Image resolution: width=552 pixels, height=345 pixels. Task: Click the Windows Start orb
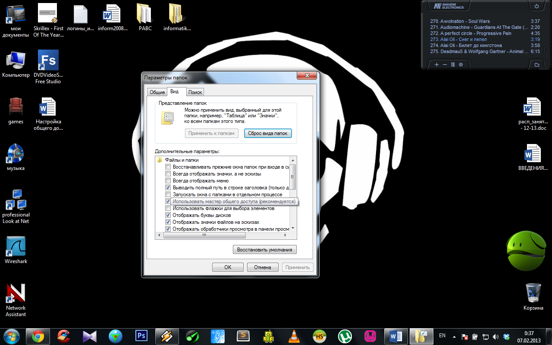11,336
